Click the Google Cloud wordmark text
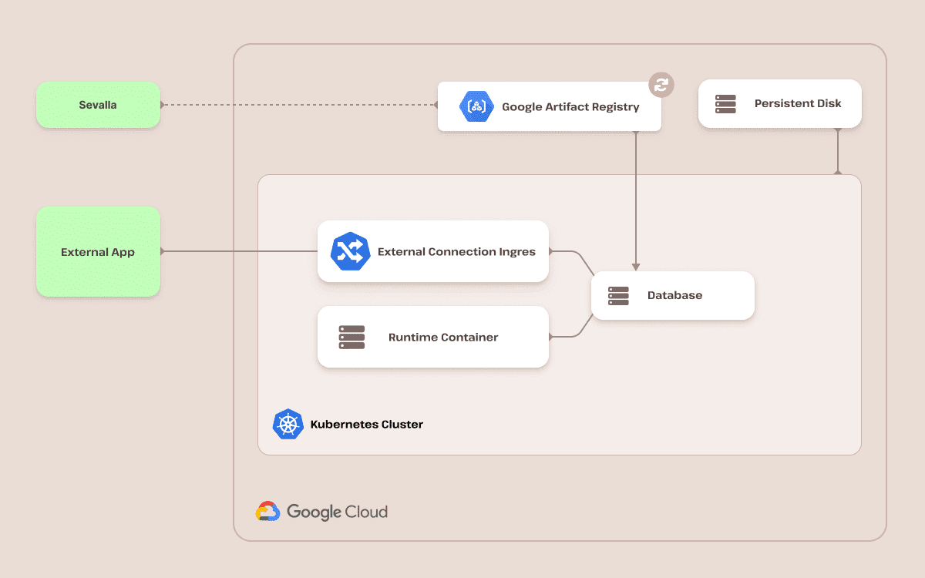Screen dimensions: 925x578 coord(338,512)
